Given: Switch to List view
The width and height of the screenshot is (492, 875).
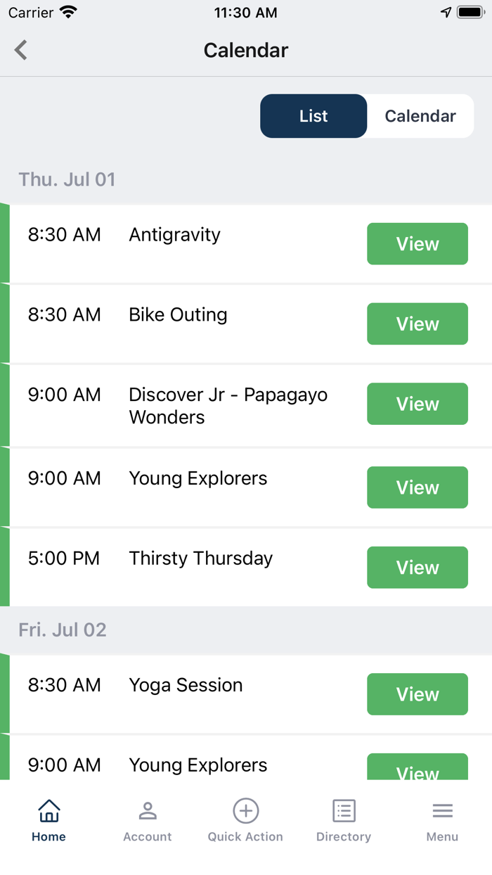Looking at the screenshot, I should click(313, 116).
